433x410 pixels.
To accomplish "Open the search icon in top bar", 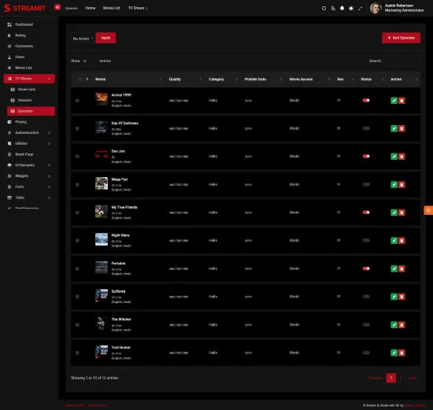I will tap(324, 9).
